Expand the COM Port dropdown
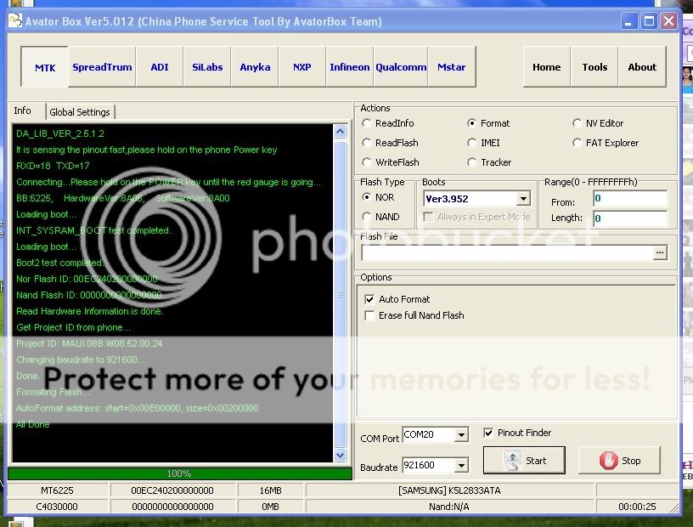Viewport: 693px width, 527px height. (x=461, y=435)
